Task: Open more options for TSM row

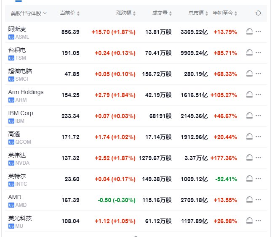Action: (x=258, y=53)
